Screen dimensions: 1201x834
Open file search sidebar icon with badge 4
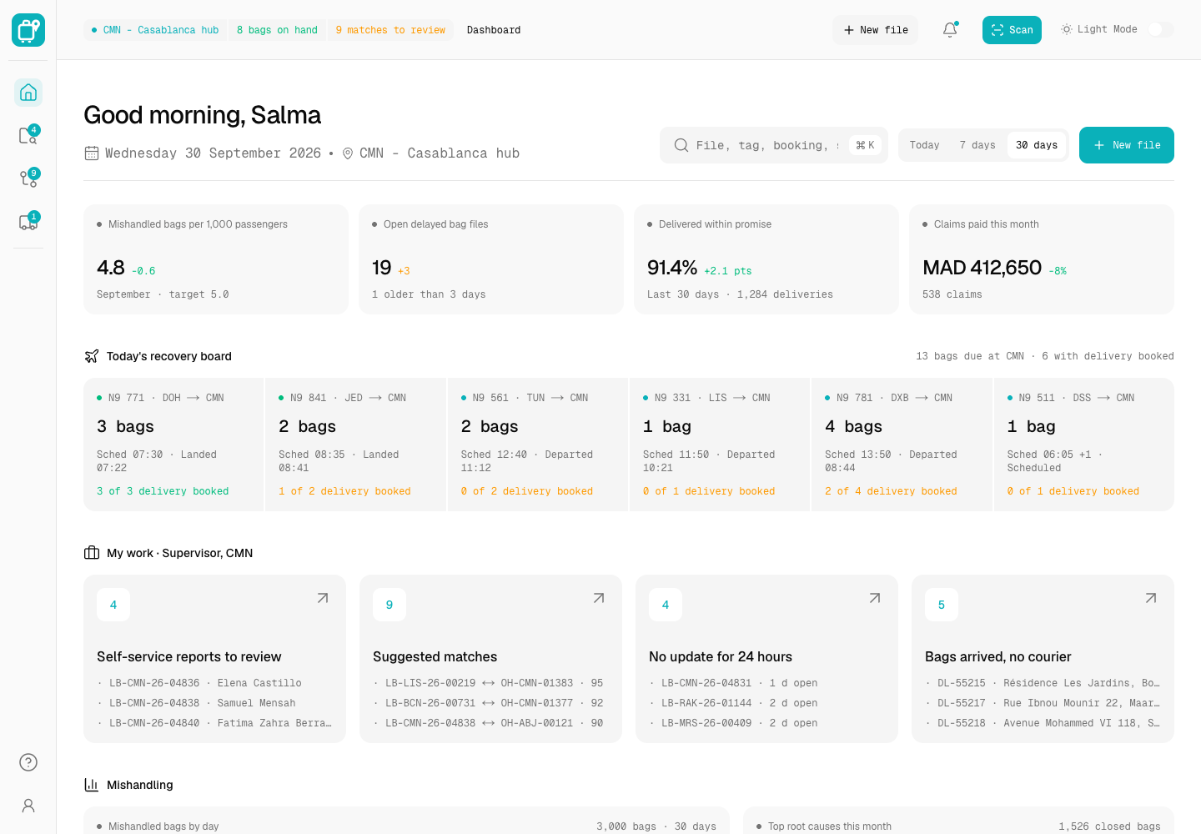[28, 135]
